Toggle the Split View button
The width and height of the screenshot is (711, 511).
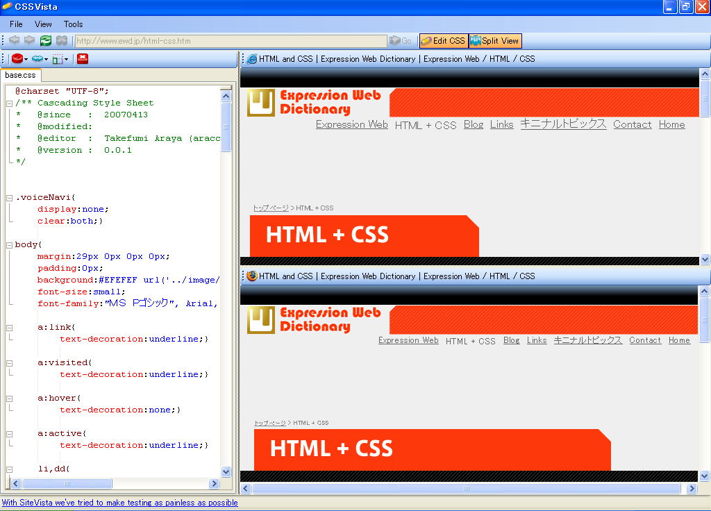[x=495, y=41]
